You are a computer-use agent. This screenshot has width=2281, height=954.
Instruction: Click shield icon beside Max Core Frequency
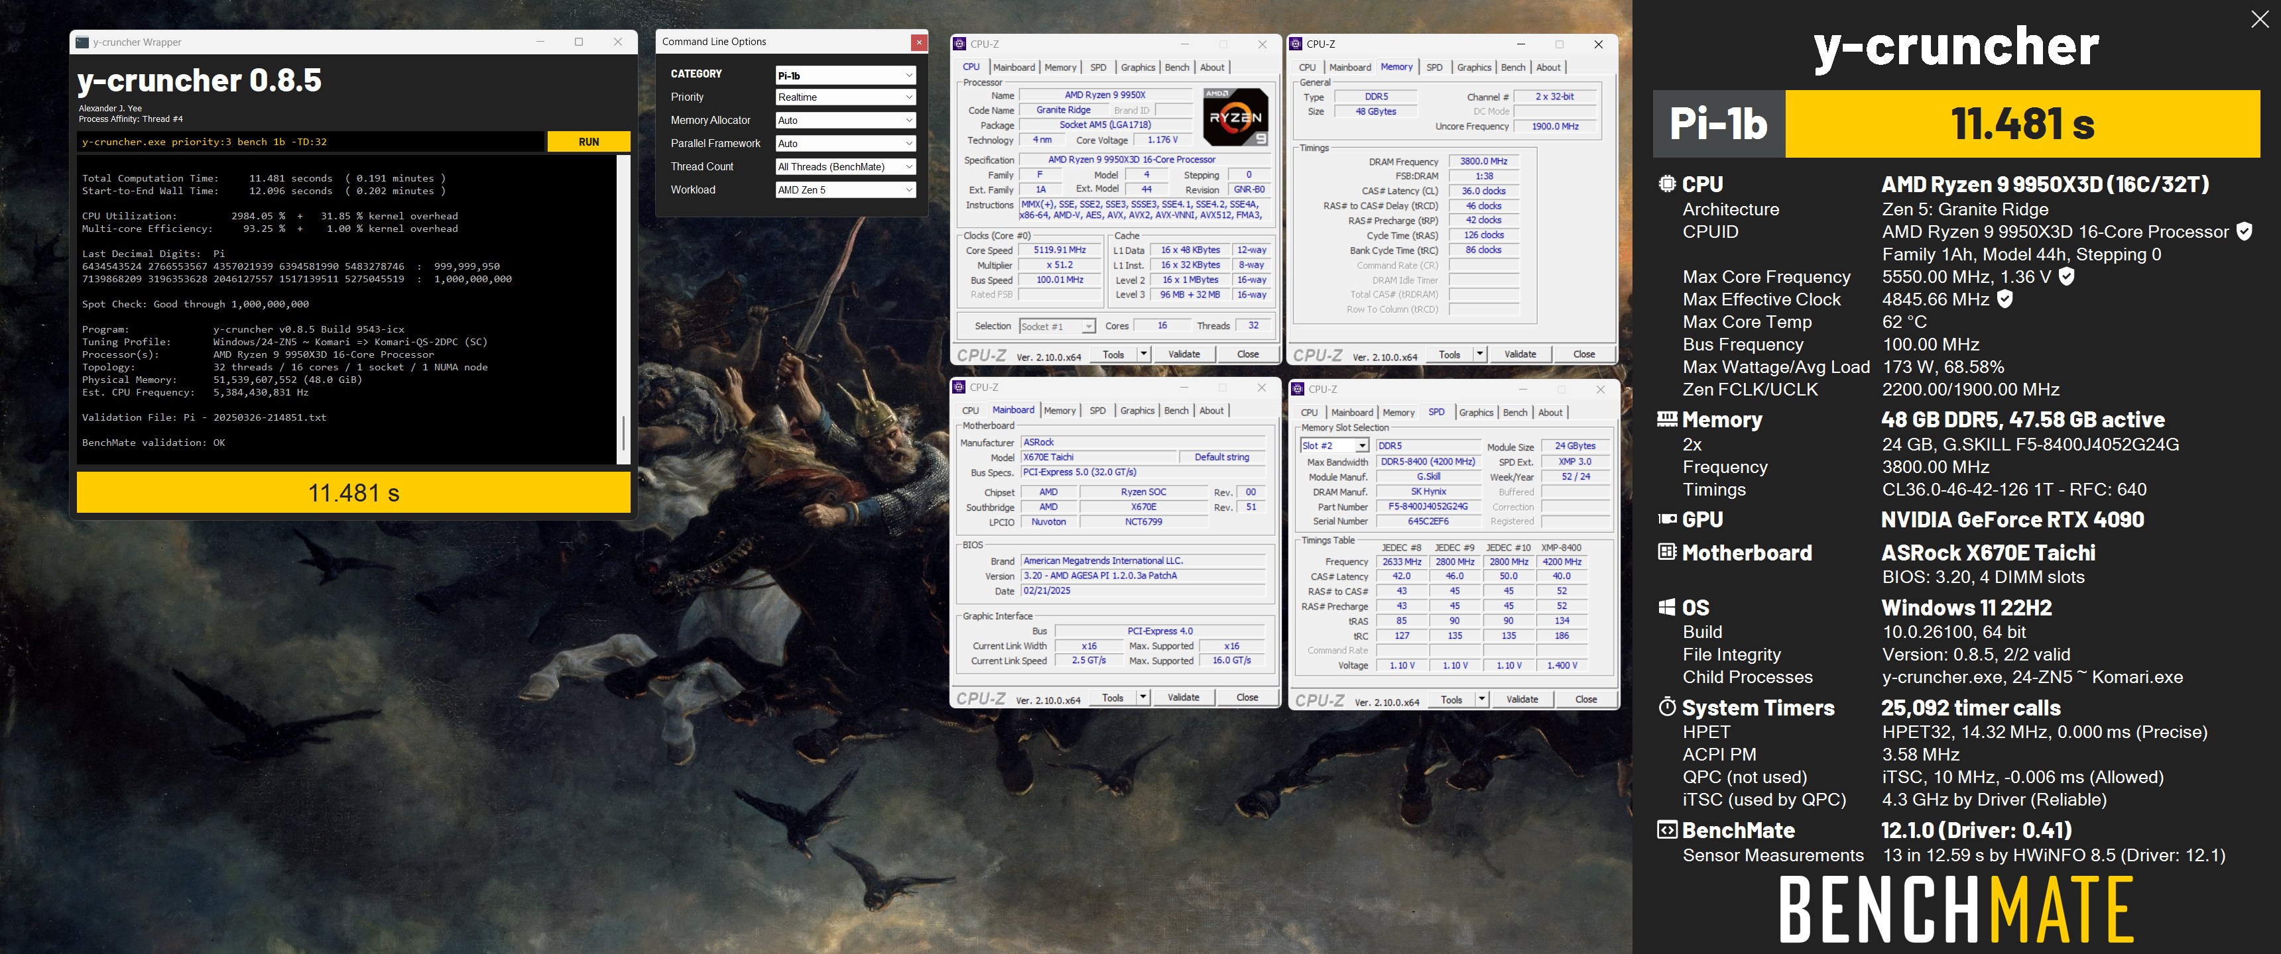(2065, 276)
